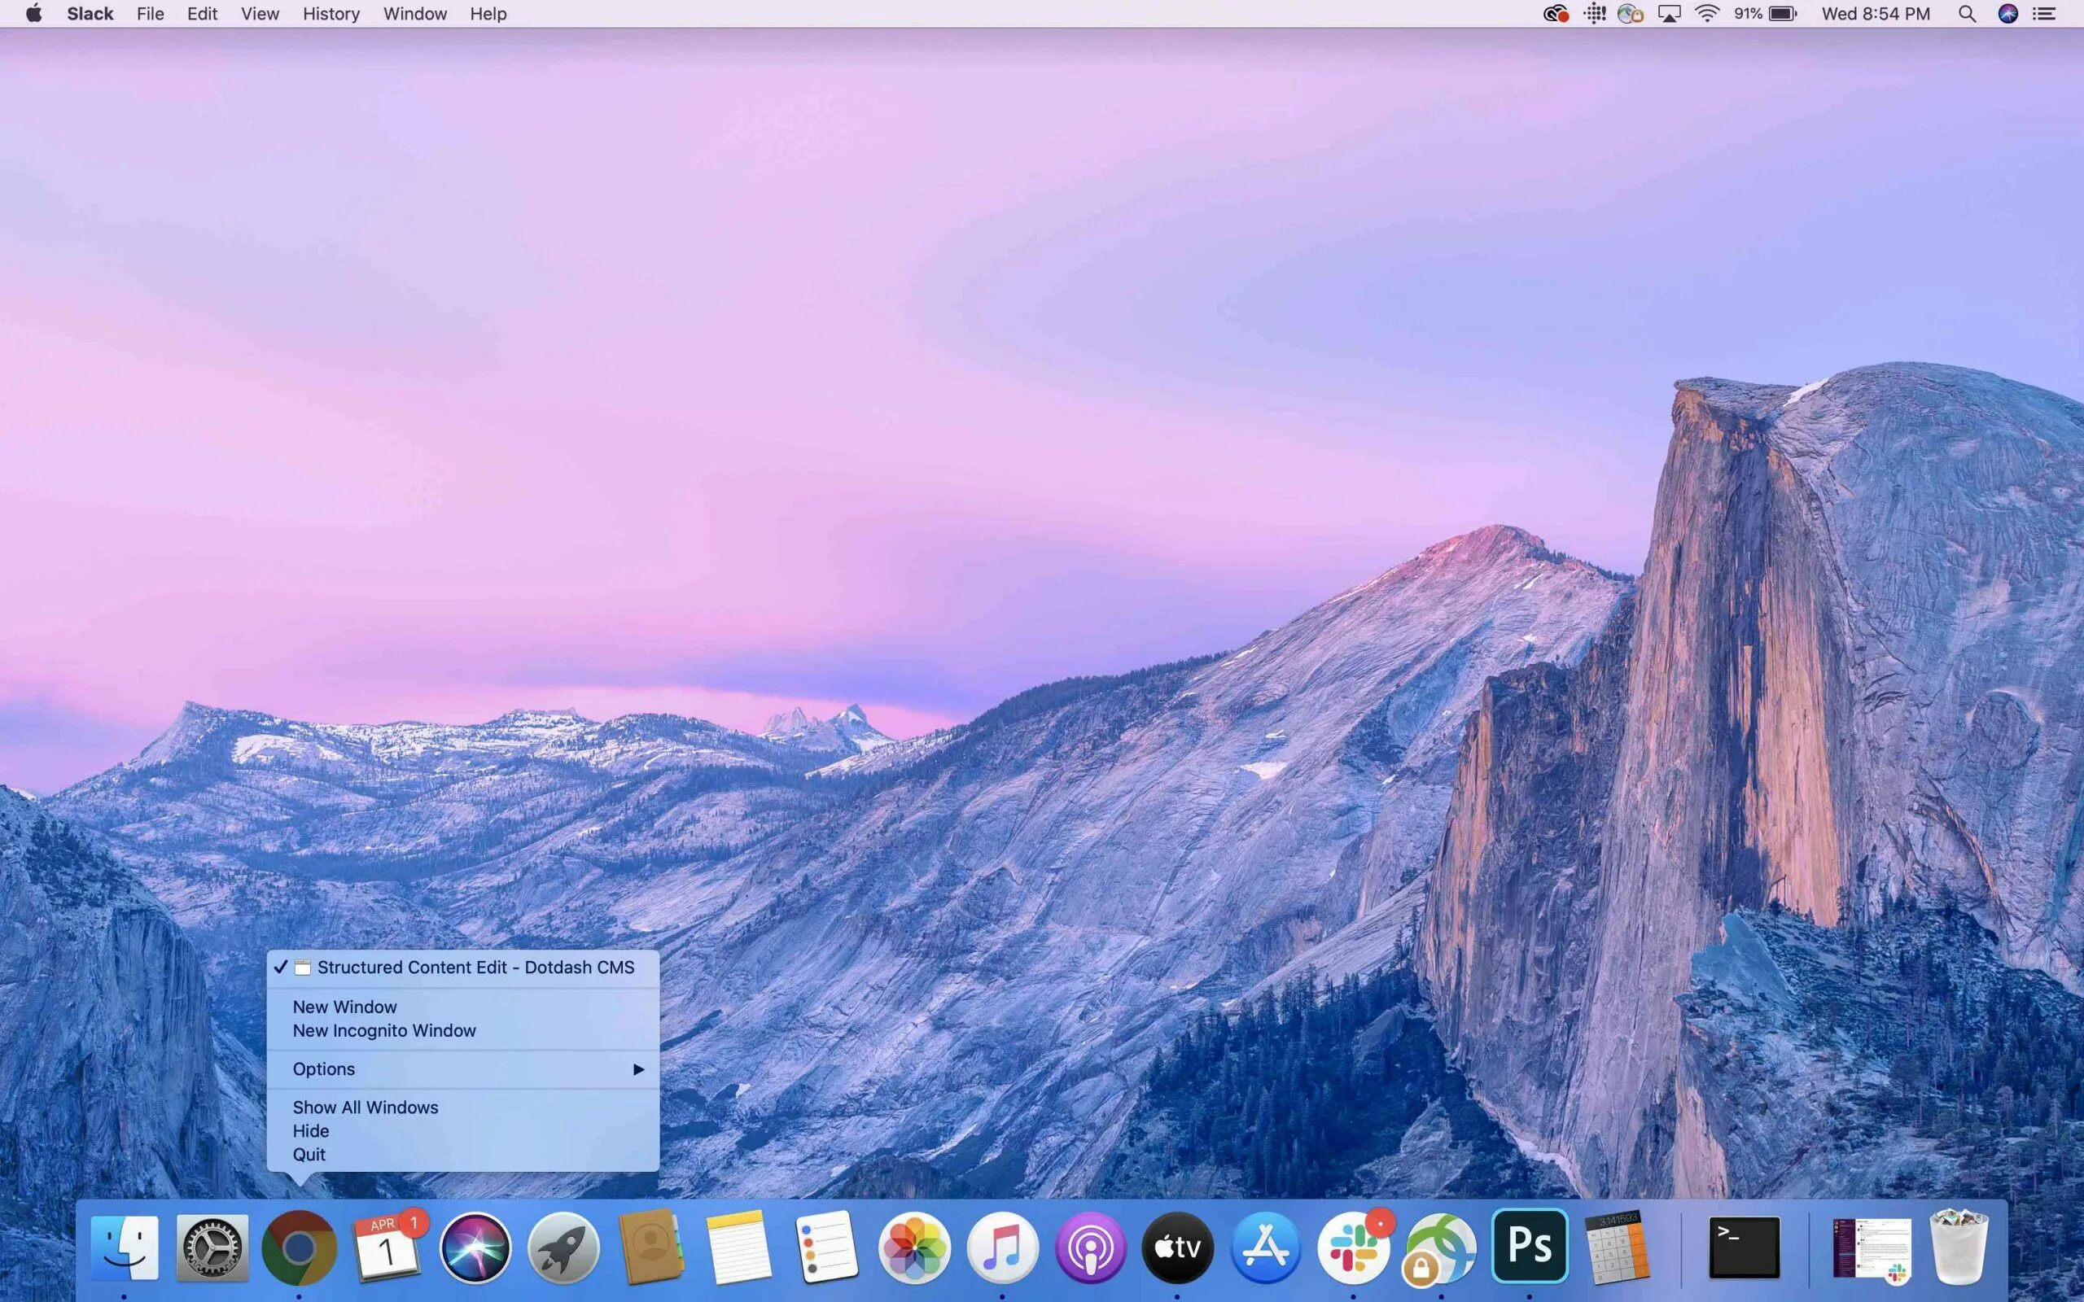Expand the Options submenu arrow

(638, 1068)
